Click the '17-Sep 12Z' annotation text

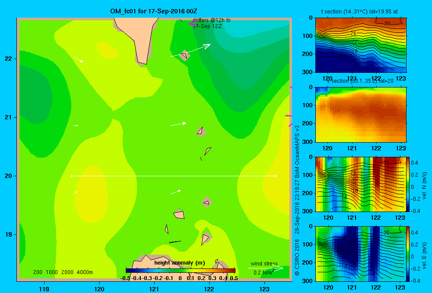[207, 26]
